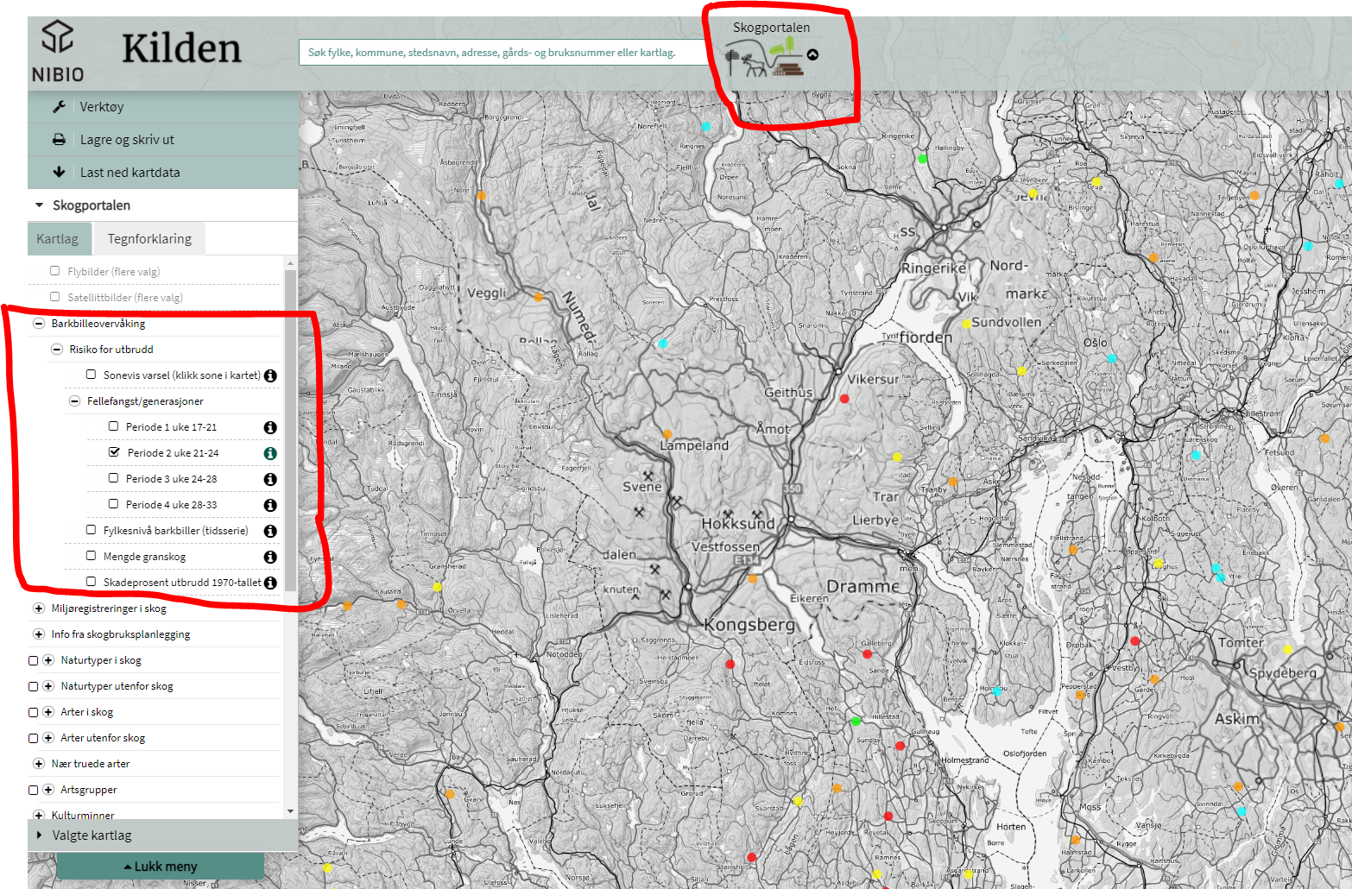Click the Skogportalen theme icon in the header

tap(765, 60)
